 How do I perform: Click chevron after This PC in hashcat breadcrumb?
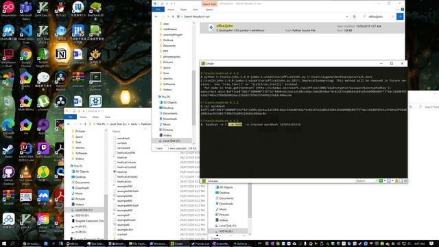(x=107, y=123)
